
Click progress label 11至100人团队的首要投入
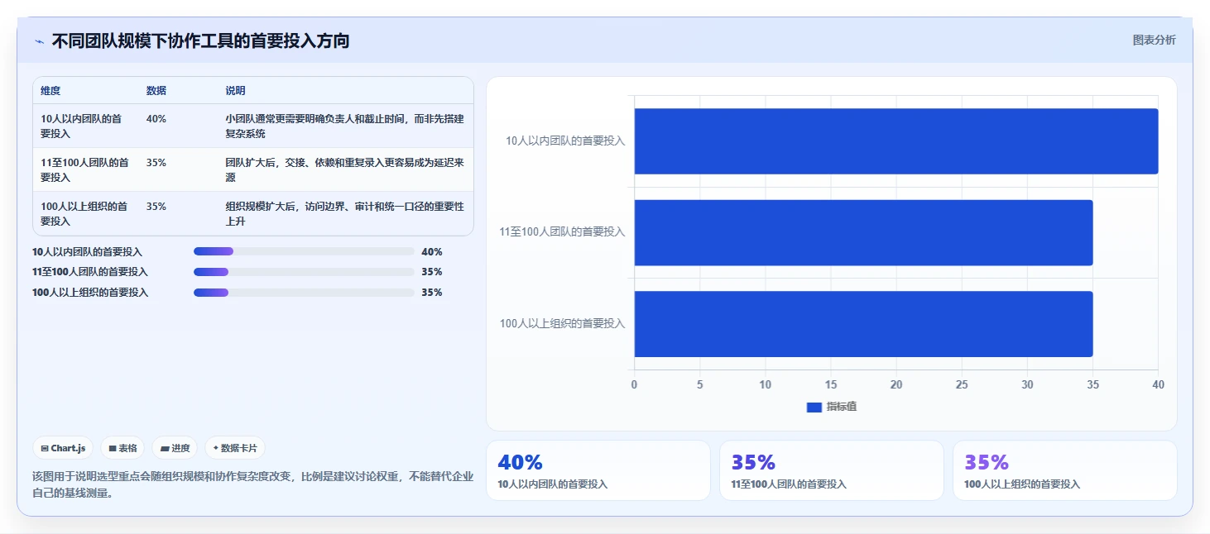click(x=90, y=272)
